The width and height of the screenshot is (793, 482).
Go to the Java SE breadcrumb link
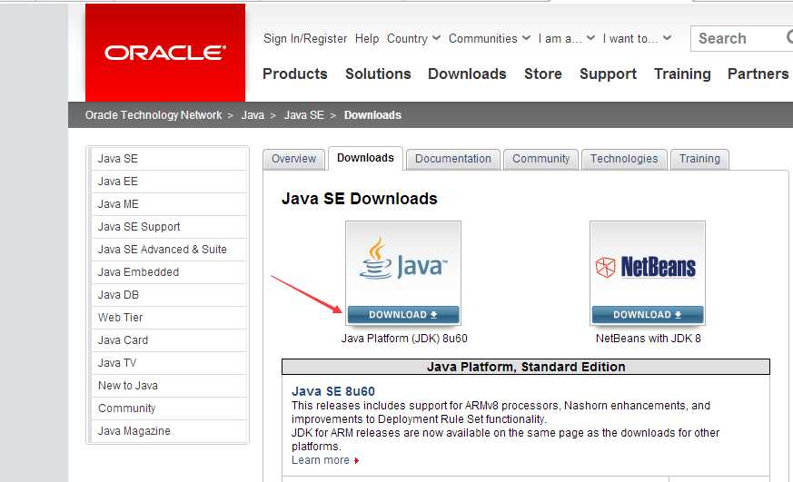[x=303, y=115]
